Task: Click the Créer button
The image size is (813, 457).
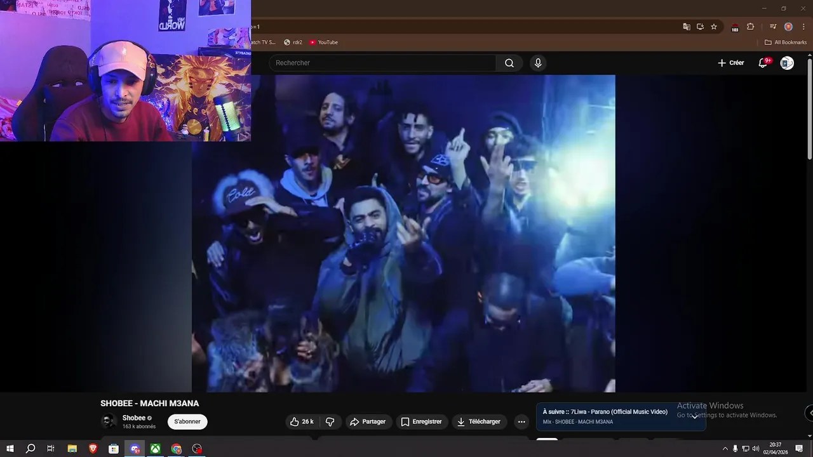Action: tap(731, 63)
